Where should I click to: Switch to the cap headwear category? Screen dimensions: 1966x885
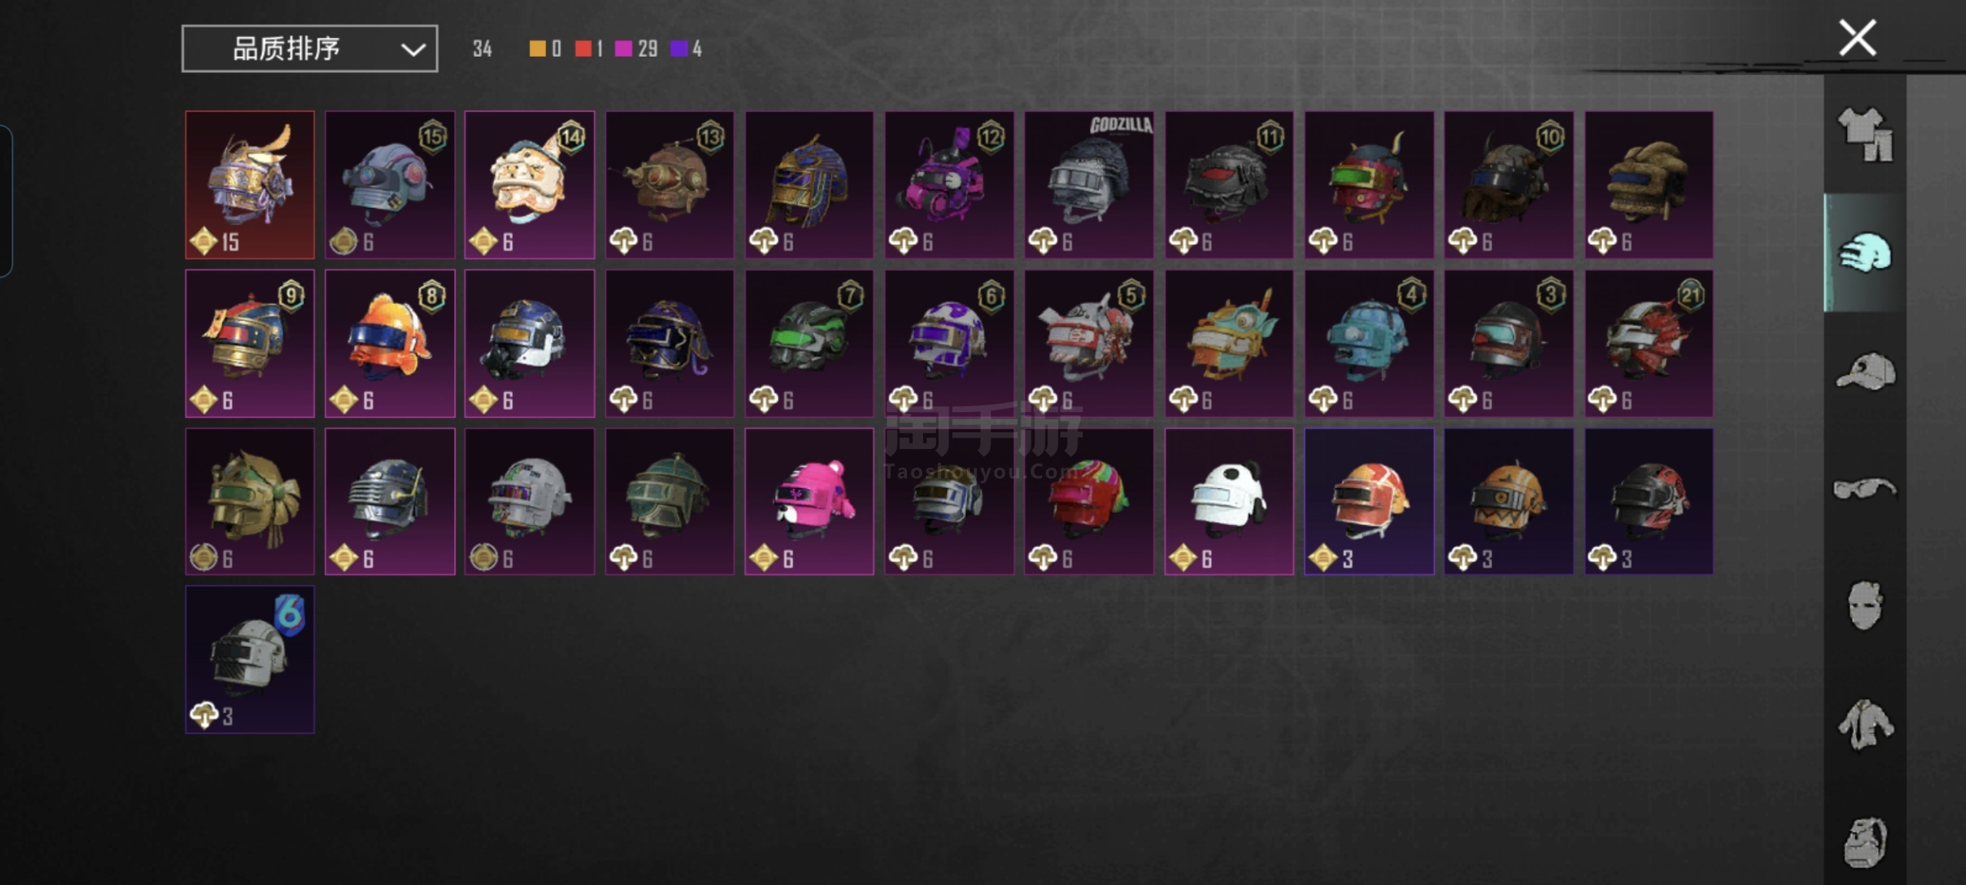1865,372
